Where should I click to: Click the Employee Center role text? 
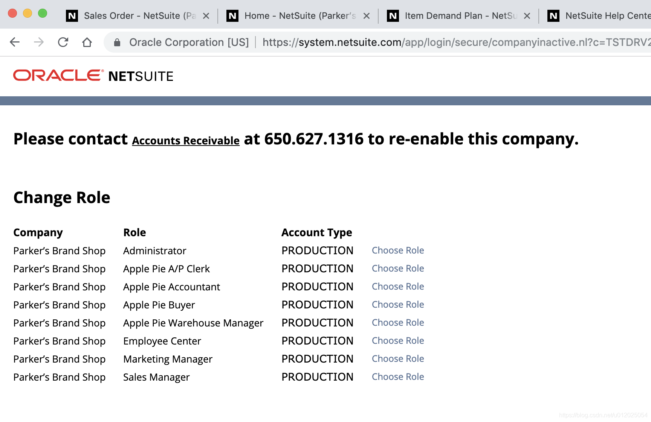pos(162,341)
